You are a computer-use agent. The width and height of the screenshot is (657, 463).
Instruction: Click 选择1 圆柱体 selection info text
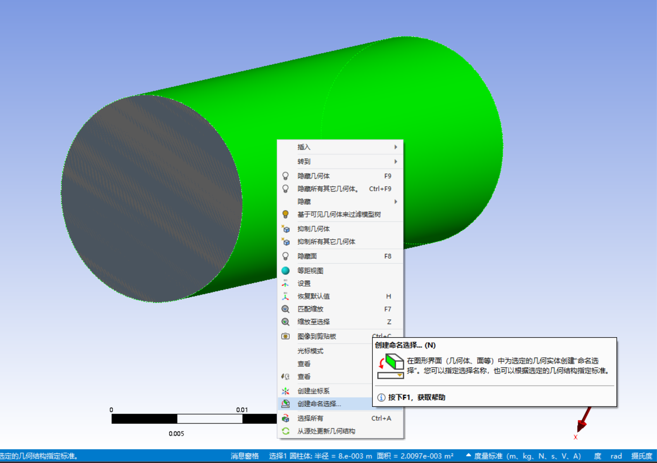pos(321,456)
